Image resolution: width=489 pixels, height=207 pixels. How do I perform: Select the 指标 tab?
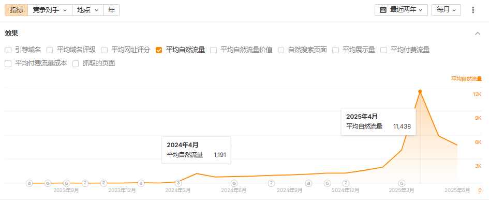pyautogui.click(x=17, y=10)
